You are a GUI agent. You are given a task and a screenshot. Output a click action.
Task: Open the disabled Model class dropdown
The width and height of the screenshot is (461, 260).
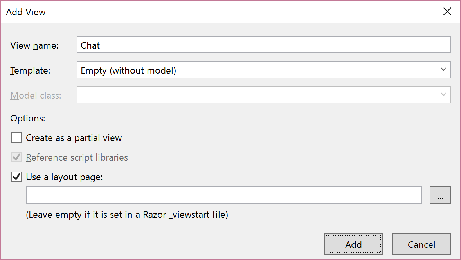pos(263,95)
